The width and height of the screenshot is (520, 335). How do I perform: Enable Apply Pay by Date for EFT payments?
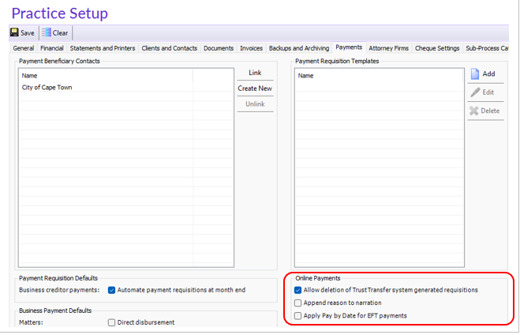(x=297, y=316)
